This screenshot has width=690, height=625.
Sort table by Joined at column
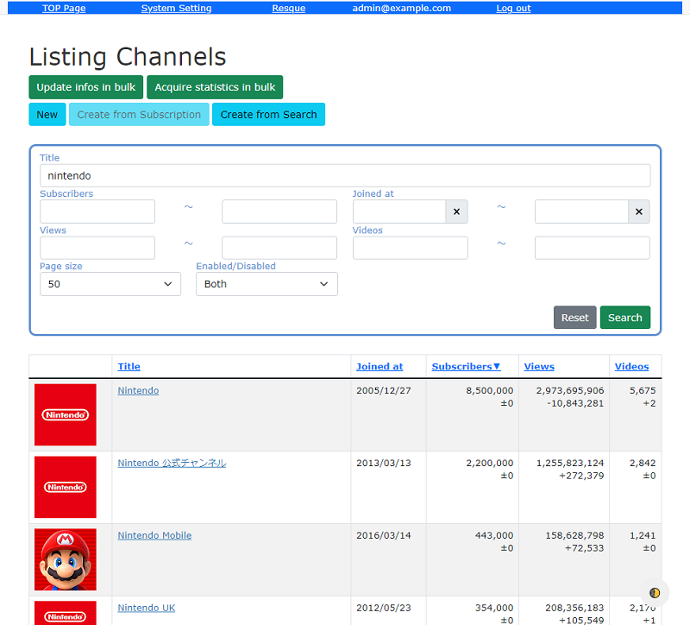point(379,367)
